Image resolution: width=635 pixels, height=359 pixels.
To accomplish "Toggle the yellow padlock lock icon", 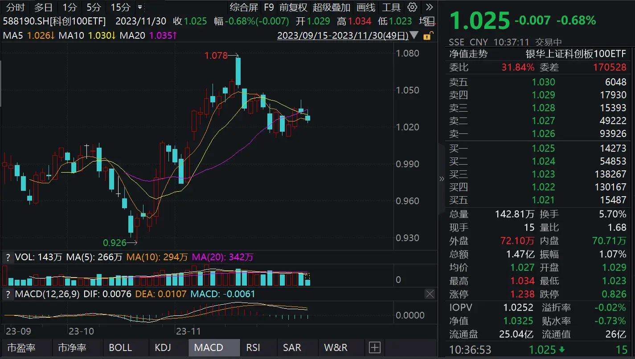I will pyautogui.click(x=427, y=36).
